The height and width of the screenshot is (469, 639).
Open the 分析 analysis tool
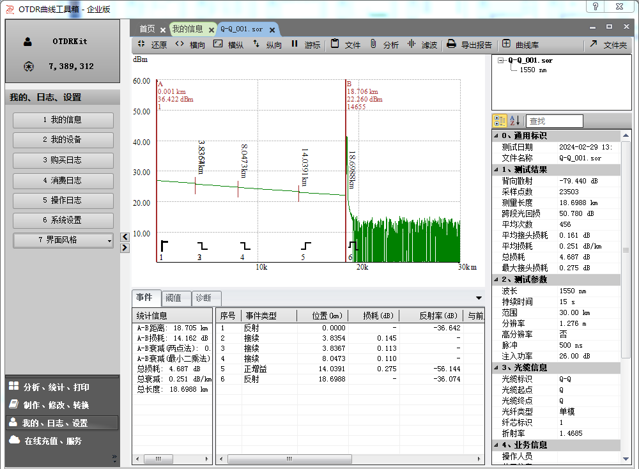pos(383,45)
